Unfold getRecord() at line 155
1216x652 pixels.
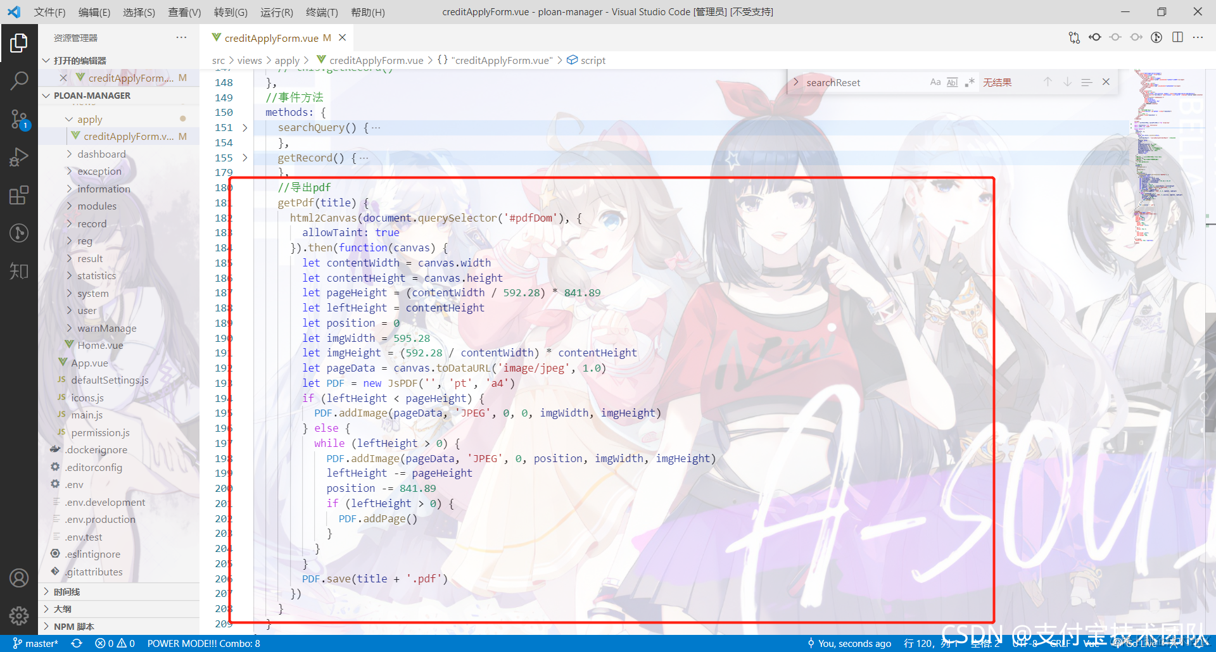[x=245, y=158]
